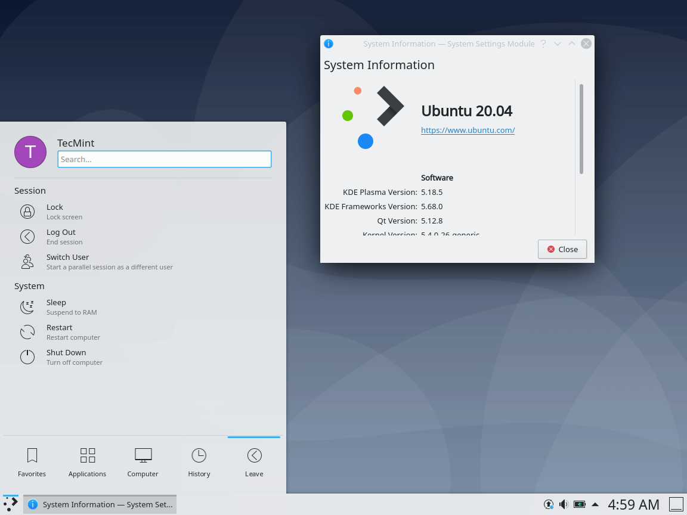Select the Lock screen icon

tap(27, 212)
